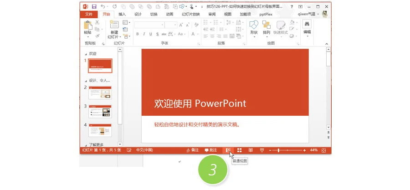Open the 文件 (File) tab
This screenshot has height=190, width=410.
click(89, 14)
